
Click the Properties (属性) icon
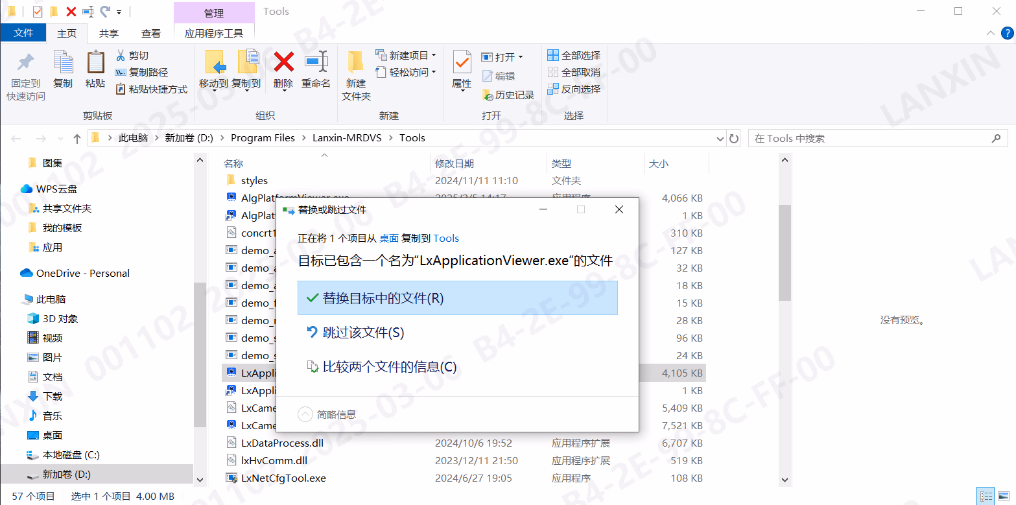pos(462,62)
